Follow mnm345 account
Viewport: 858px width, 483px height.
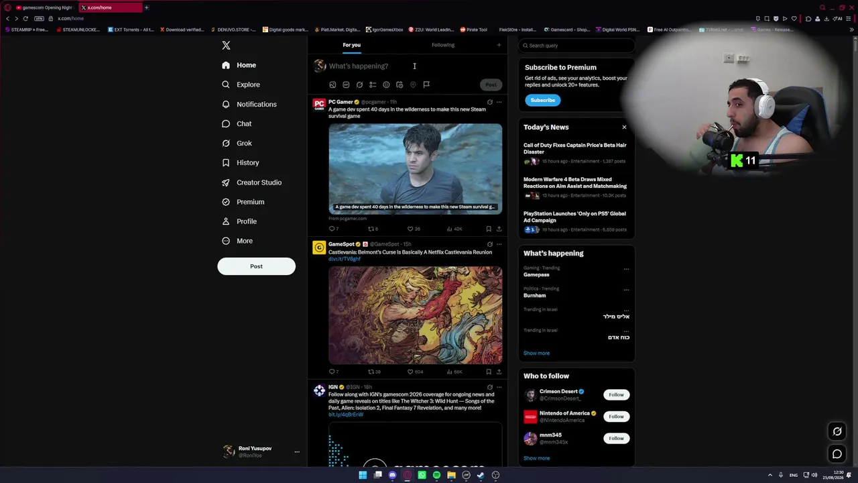click(616, 438)
